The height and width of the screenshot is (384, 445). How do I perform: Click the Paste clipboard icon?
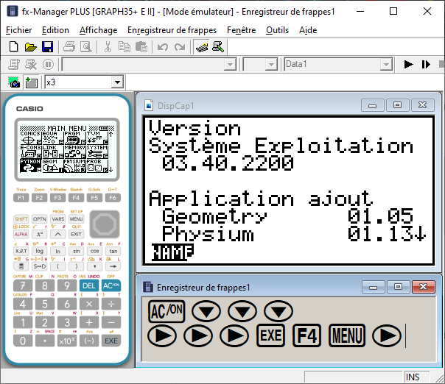(141, 47)
